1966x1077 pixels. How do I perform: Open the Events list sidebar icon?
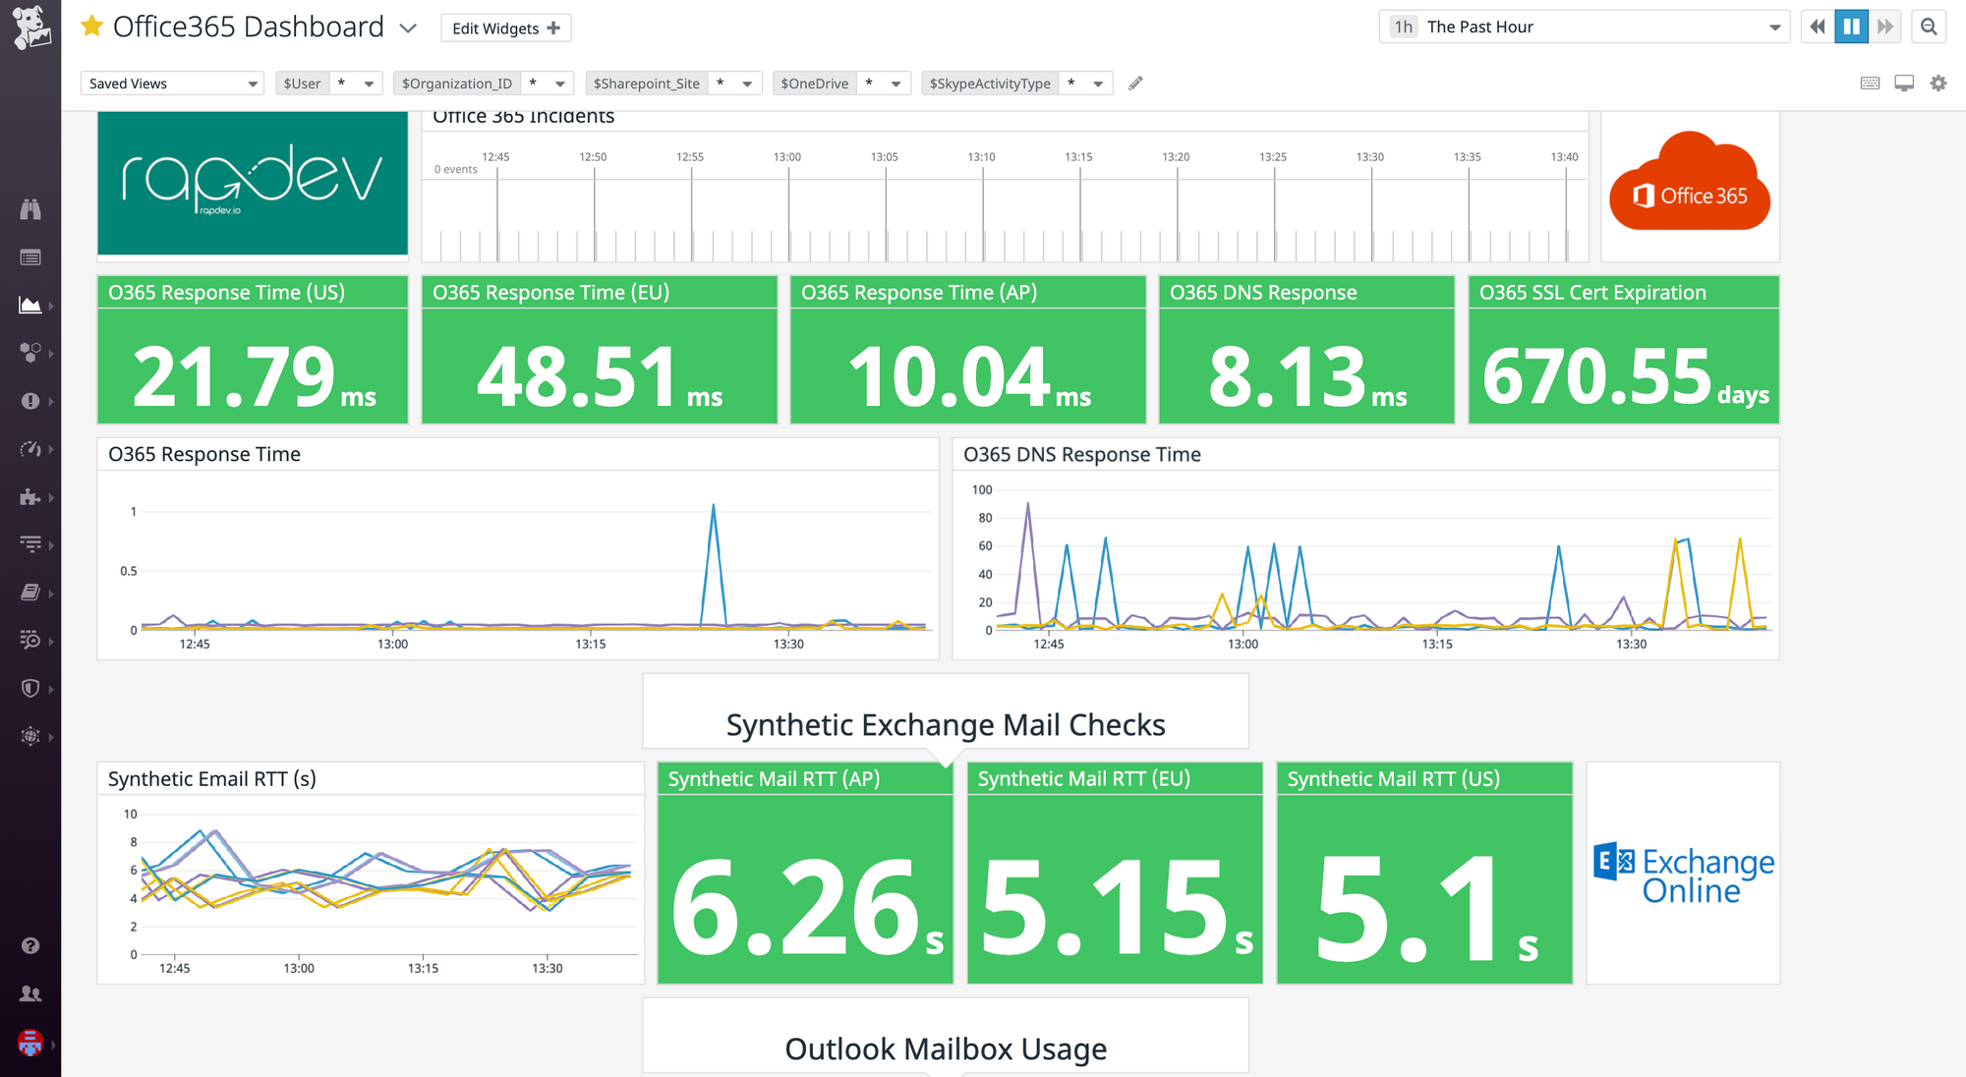[30, 257]
